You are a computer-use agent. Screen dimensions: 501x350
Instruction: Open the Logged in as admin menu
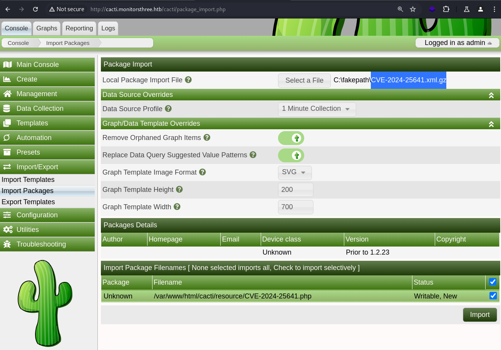pyautogui.click(x=457, y=43)
